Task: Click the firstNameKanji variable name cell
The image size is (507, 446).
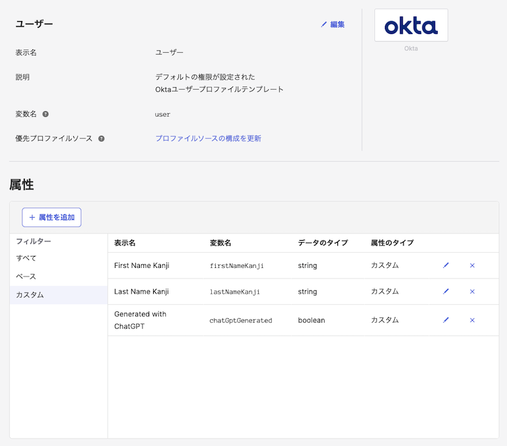Action: coord(236,266)
